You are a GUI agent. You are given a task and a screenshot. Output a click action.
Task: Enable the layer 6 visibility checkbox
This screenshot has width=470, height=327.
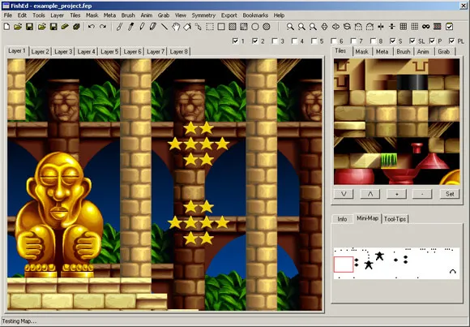(x=334, y=41)
